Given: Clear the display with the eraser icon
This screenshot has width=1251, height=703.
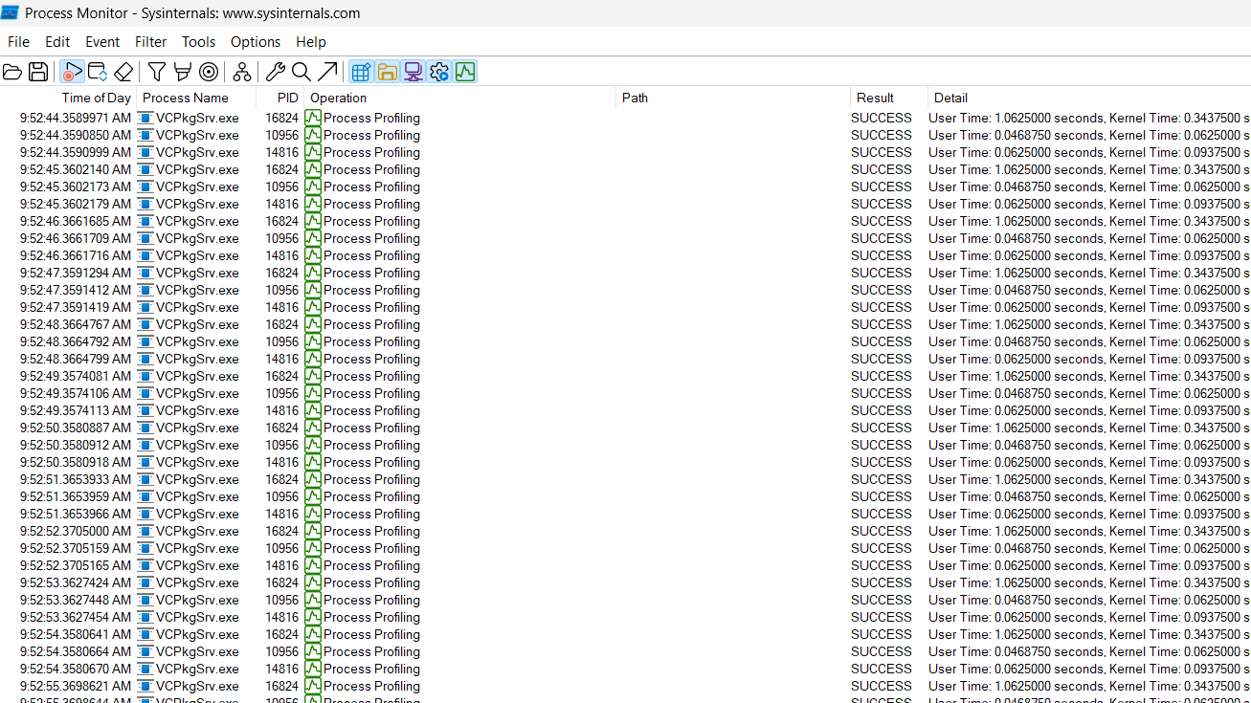Looking at the screenshot, I should pyautogui.click(x=123, y=72).
